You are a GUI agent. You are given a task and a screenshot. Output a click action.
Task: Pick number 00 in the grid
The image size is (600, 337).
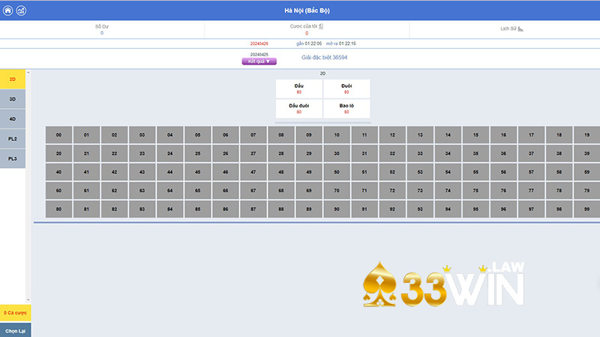coord(58,135)
